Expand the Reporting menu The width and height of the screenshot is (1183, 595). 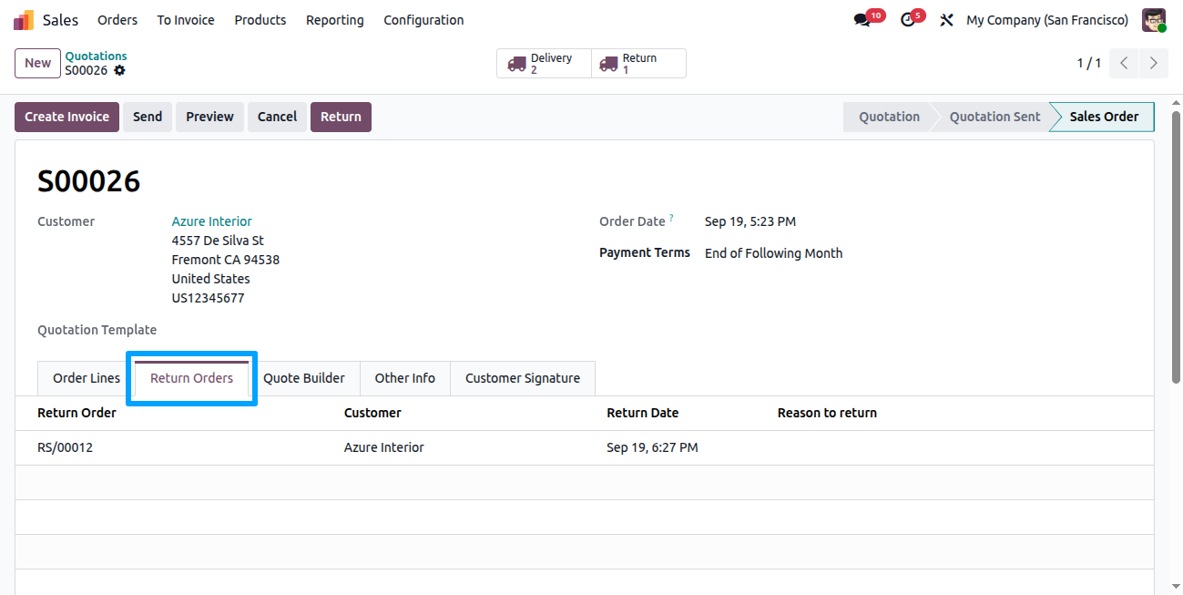[x=334, y=20]
